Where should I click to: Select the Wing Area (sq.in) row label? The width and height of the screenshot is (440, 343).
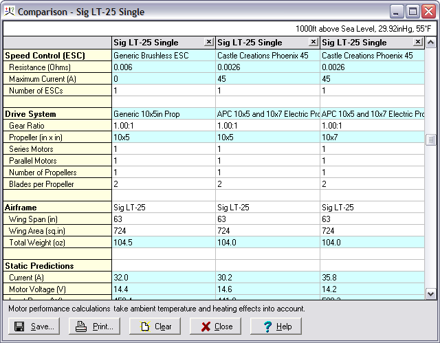tap(58, 230)
